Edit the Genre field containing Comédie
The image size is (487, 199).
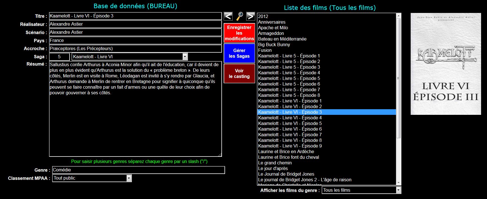pos(139,170)
